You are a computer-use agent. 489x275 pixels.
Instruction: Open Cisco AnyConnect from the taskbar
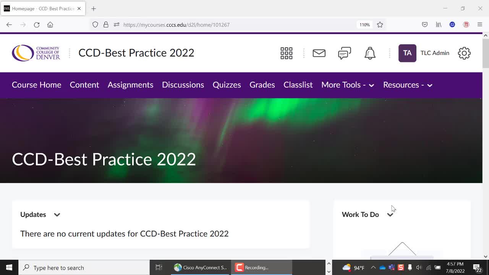(x=201, y=268)
